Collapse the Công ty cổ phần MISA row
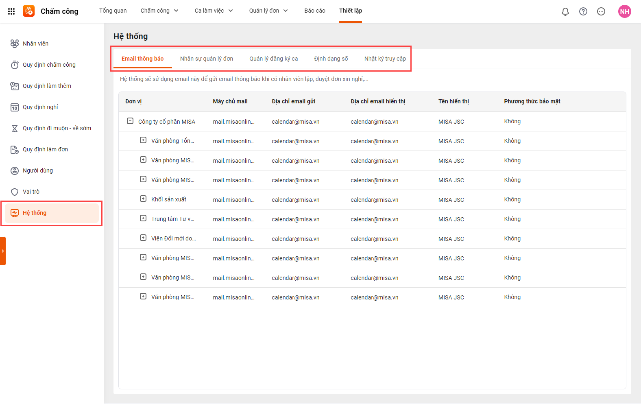This screenshot has width=641, height=404. [130, 121]
